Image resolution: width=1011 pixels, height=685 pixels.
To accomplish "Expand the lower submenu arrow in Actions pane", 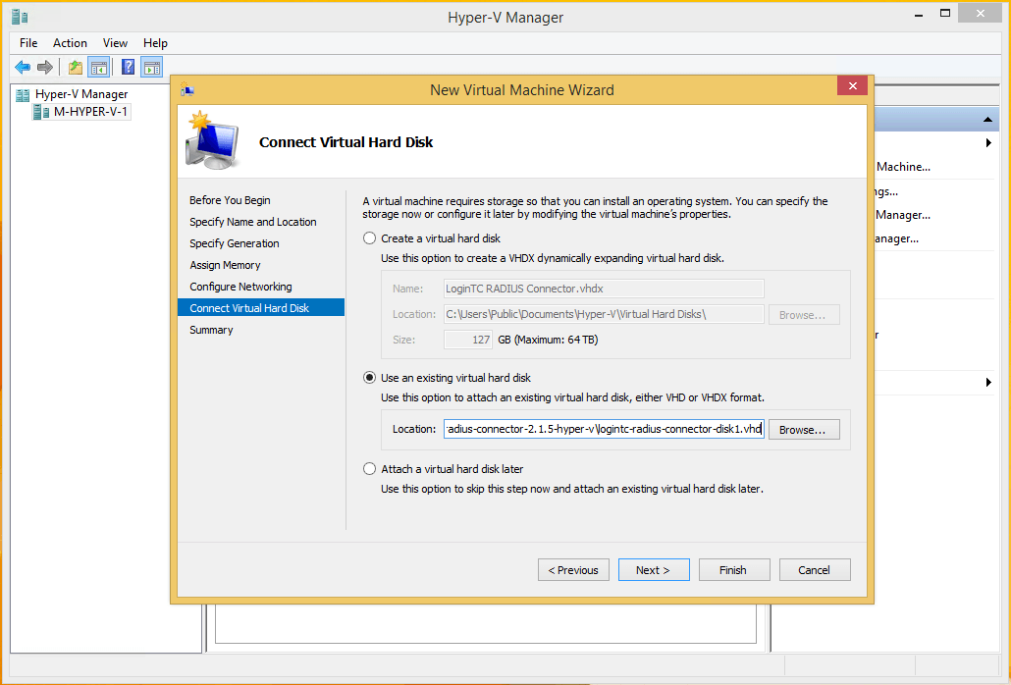I will (988, 383).
